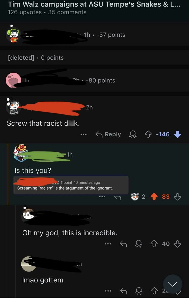
Task: Downvote the 'Is this you?' comment
Action: tap(177, 197)
